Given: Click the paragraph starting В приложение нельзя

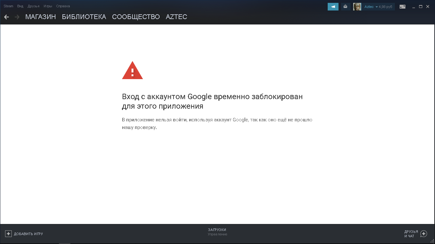Looking at the screenshot, I should pyautogui.click(x=217, y=124).
